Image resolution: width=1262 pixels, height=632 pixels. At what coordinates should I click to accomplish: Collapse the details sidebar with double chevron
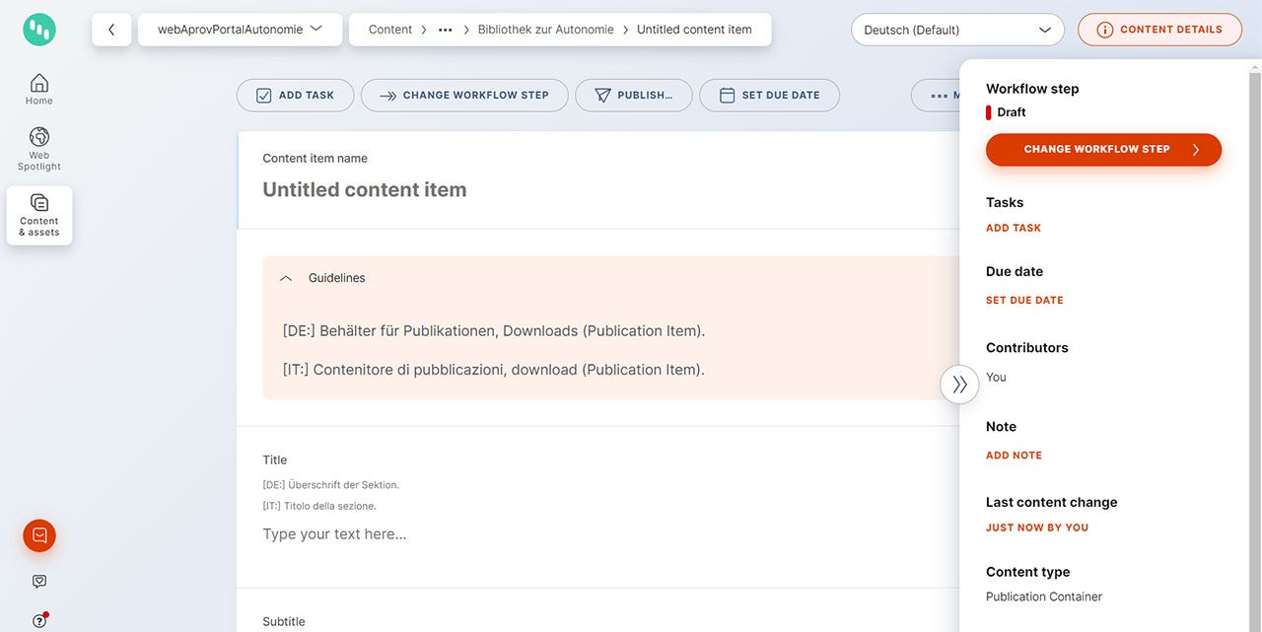coord(959,385)
